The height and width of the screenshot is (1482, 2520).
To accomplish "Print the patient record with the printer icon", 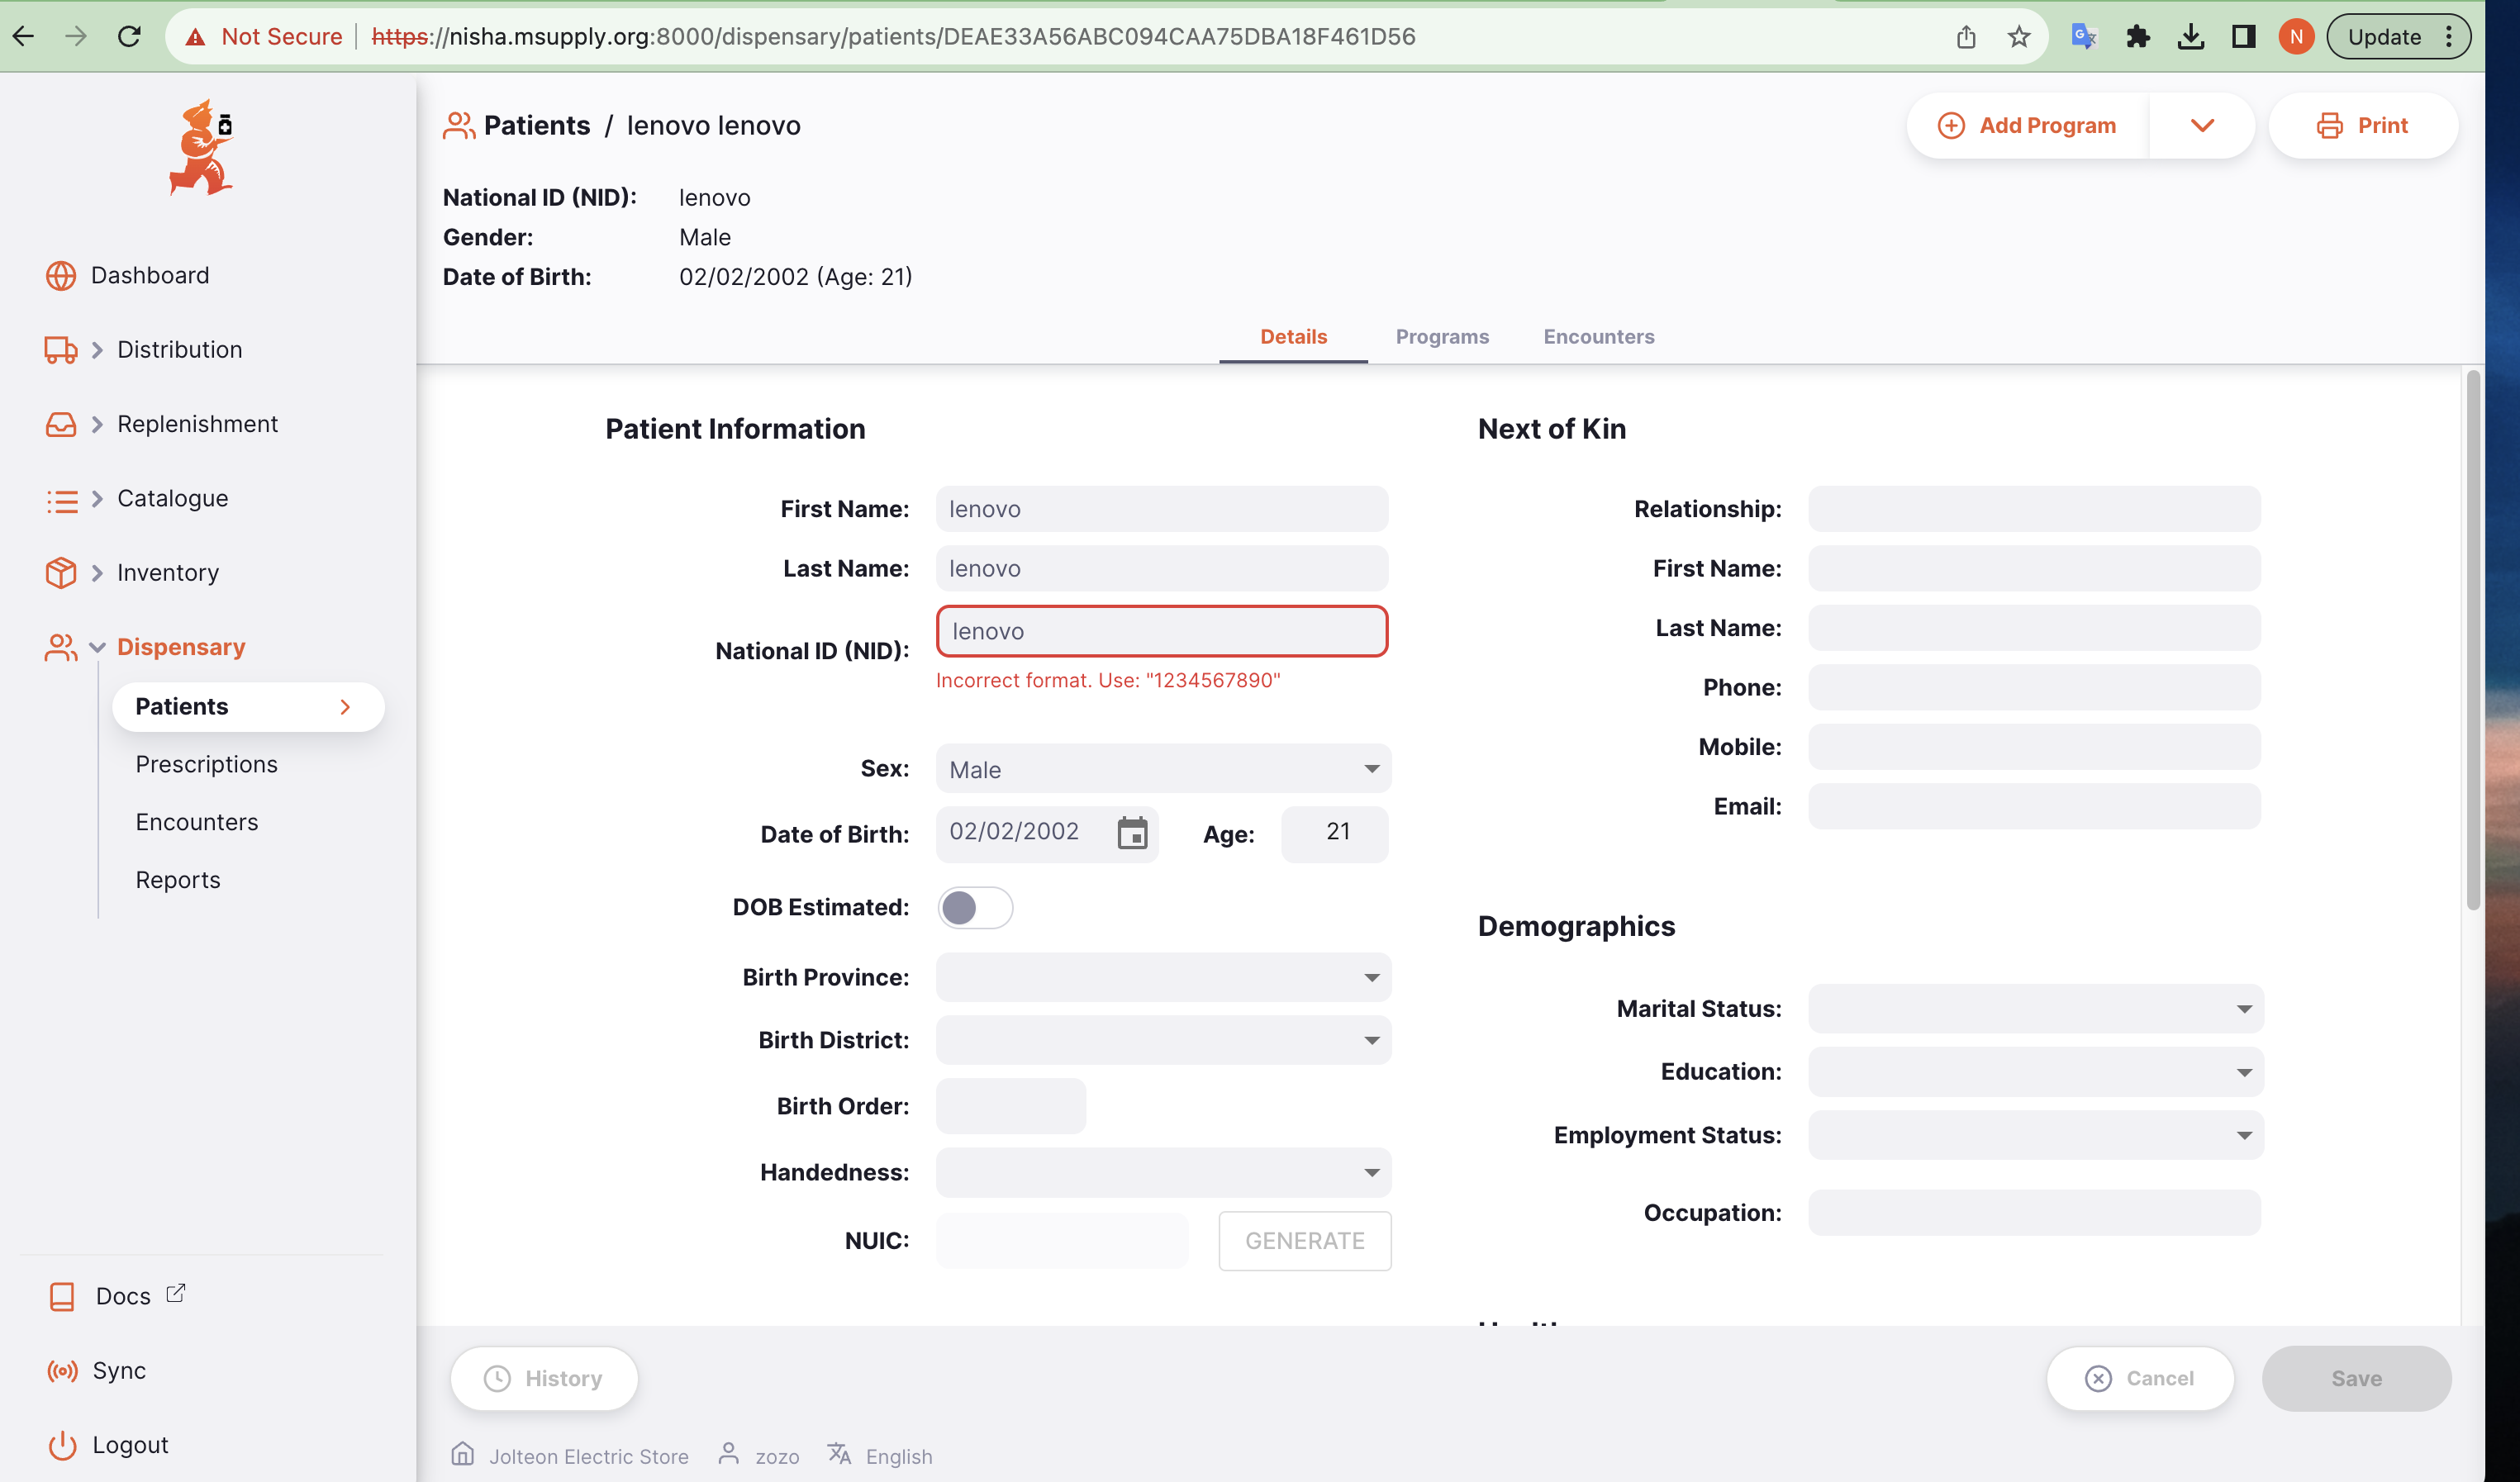I will pyautogui.click(x=2331, y=125).
